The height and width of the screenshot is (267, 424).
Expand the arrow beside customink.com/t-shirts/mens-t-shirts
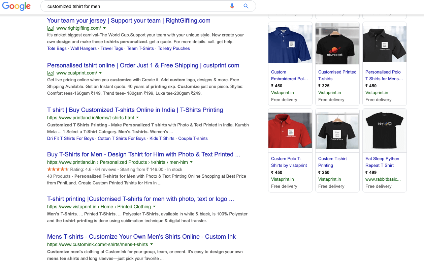pyautogui.click(x=152, y=245)
